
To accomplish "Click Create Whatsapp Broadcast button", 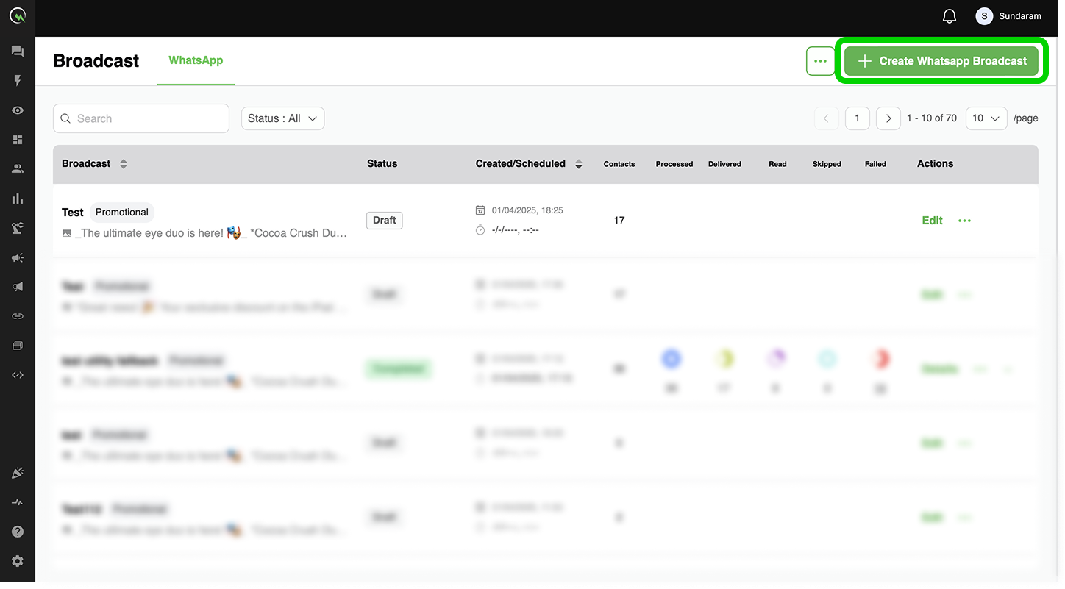I will point(941,61).
